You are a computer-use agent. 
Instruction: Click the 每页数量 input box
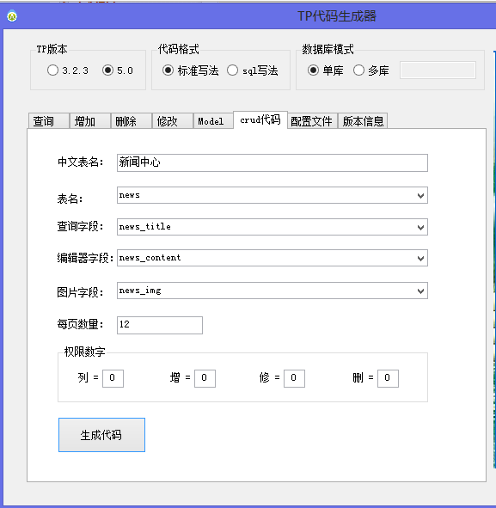160,325
